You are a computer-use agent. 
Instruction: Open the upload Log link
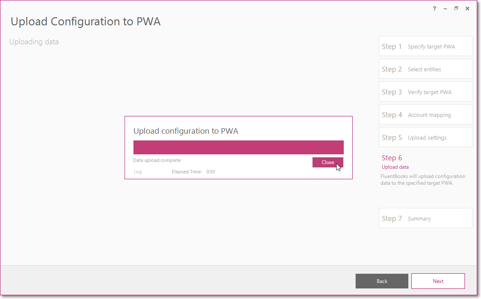[x=138, y=172]
